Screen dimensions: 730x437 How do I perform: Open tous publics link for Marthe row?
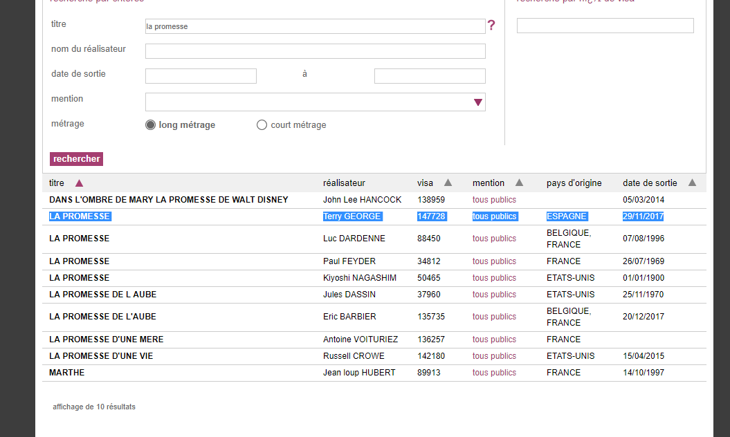tap(494, 373)
